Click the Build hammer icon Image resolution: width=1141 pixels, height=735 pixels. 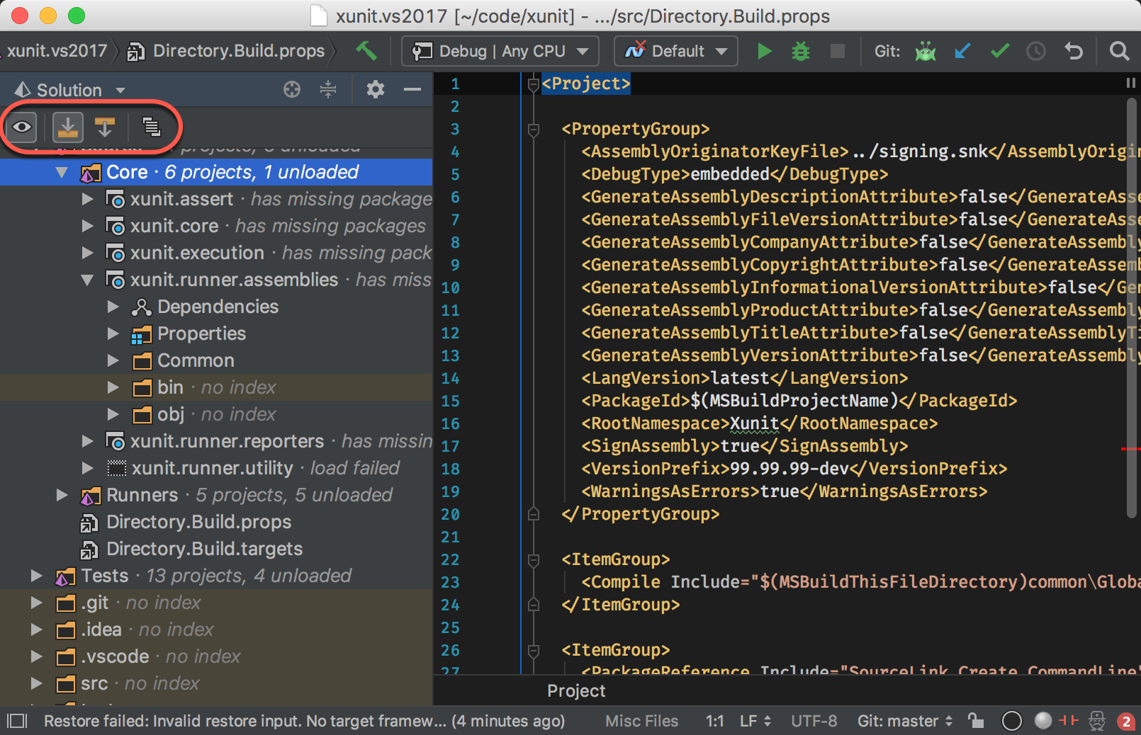coord(366,51)
